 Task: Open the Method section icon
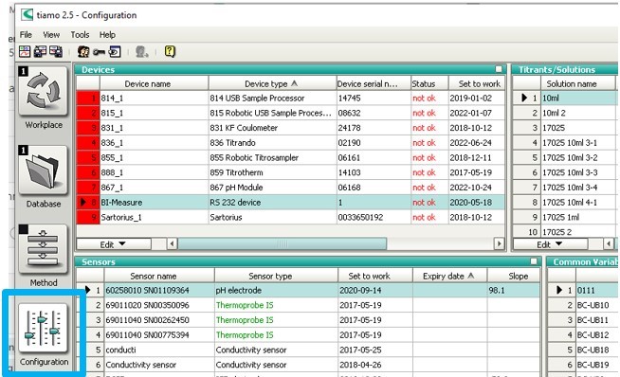(x=43, y=249)
